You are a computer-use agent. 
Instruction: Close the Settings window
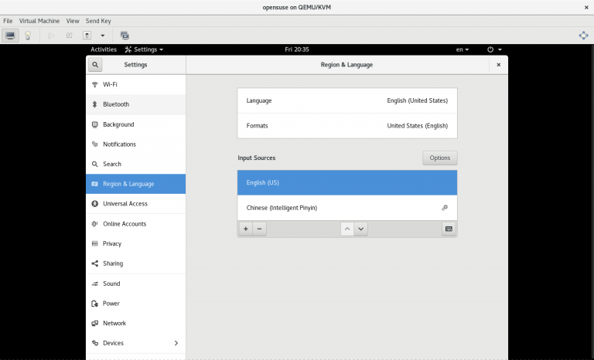499,65
